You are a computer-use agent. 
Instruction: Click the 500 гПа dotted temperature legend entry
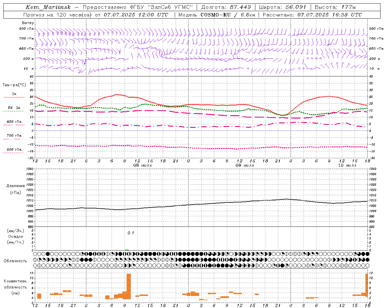(14, 151)
